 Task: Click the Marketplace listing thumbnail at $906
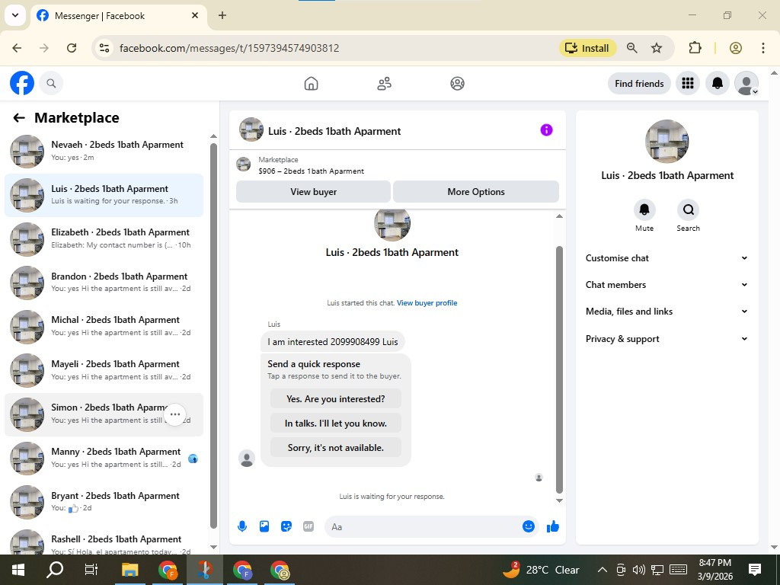coord(243,165)
